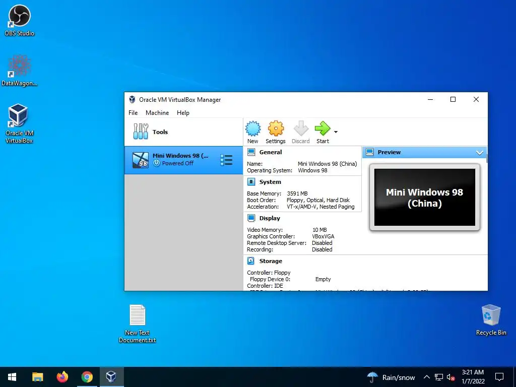Click the '10 MB' video memory value
This screenshot has width=516, height=387.
pyautogui.click(x=319, y=230)
